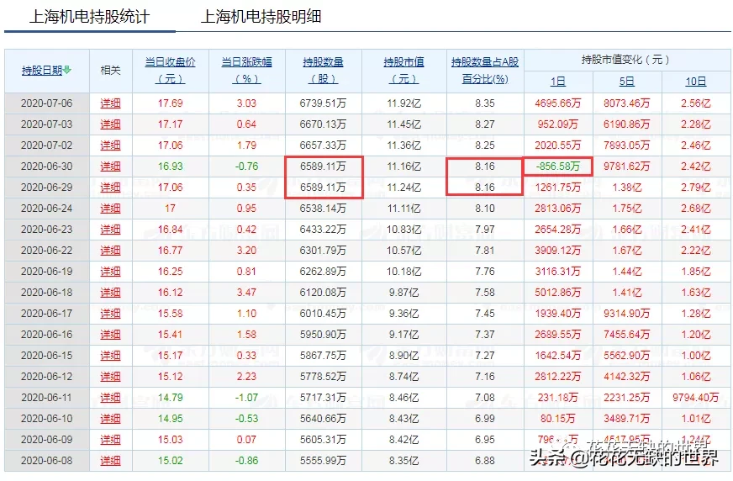Screen dimensions: 733x481
Task: Sort by 5日 market value change
Action: (627, 82)
